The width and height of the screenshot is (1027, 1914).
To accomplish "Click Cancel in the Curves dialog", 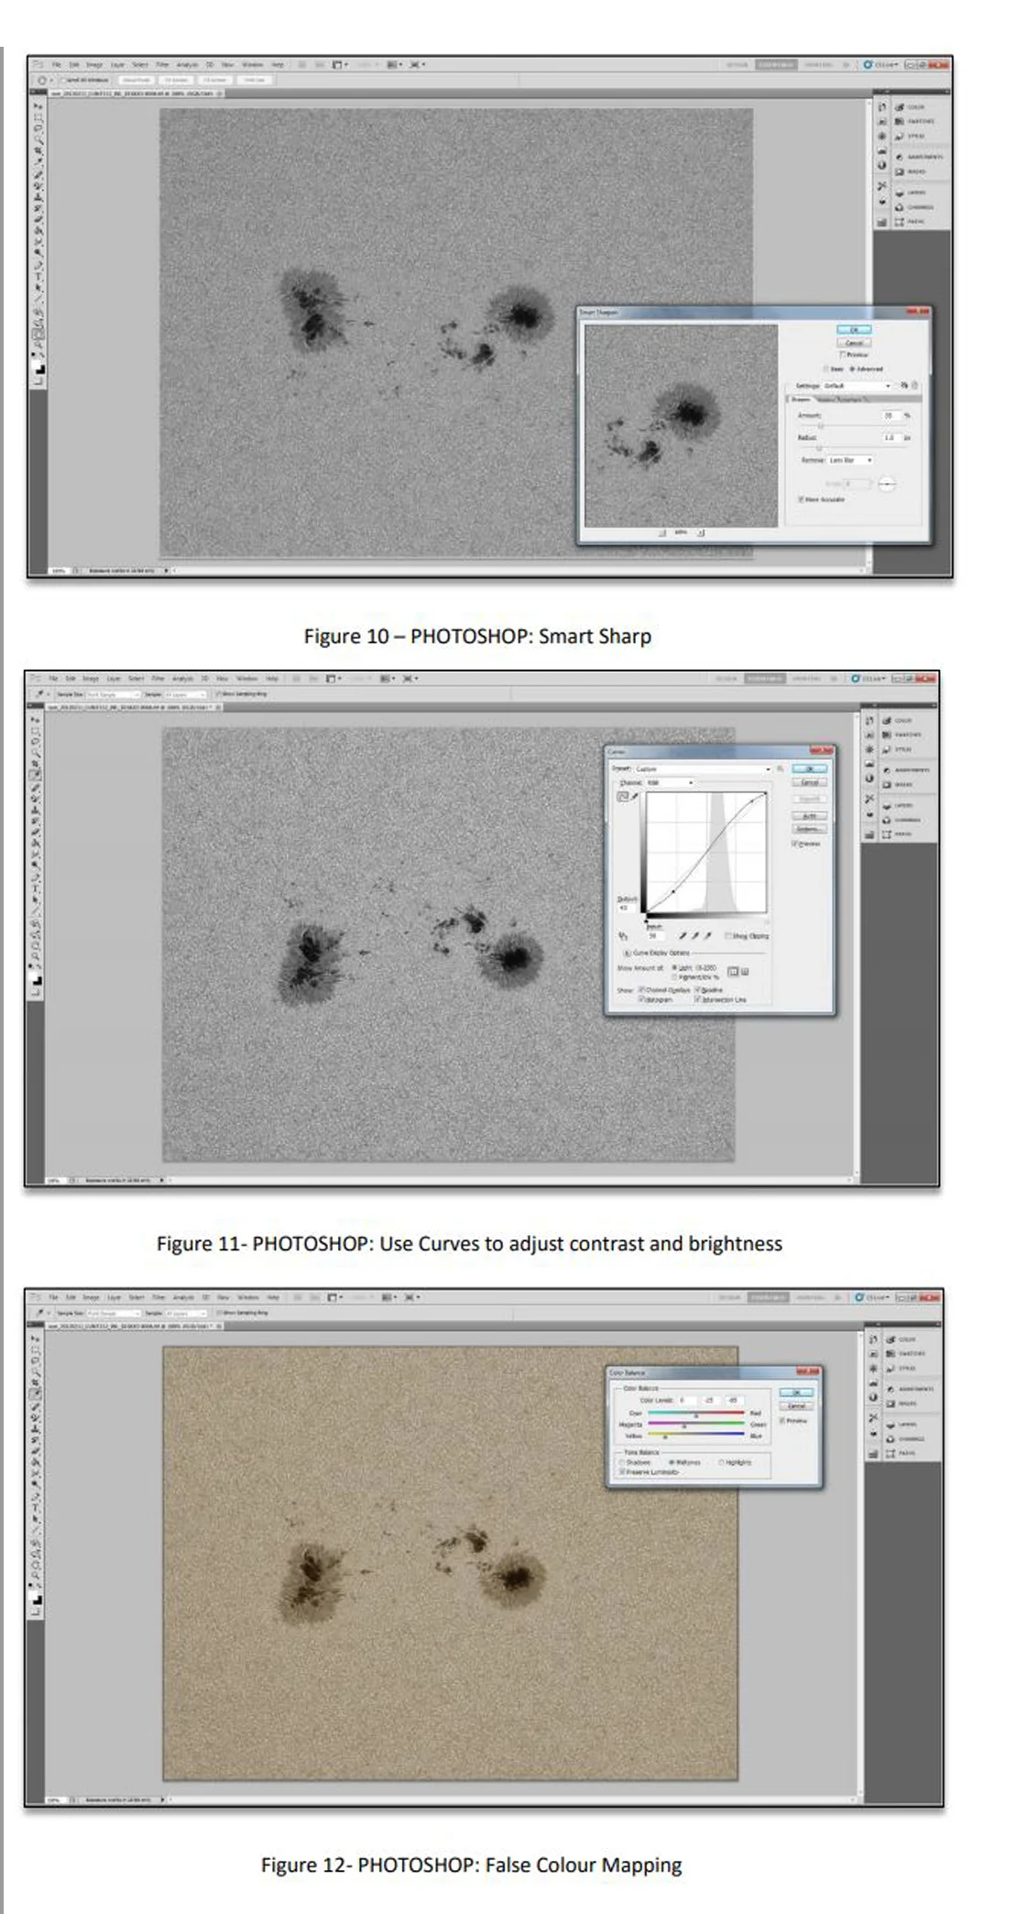I will point(809,782).
